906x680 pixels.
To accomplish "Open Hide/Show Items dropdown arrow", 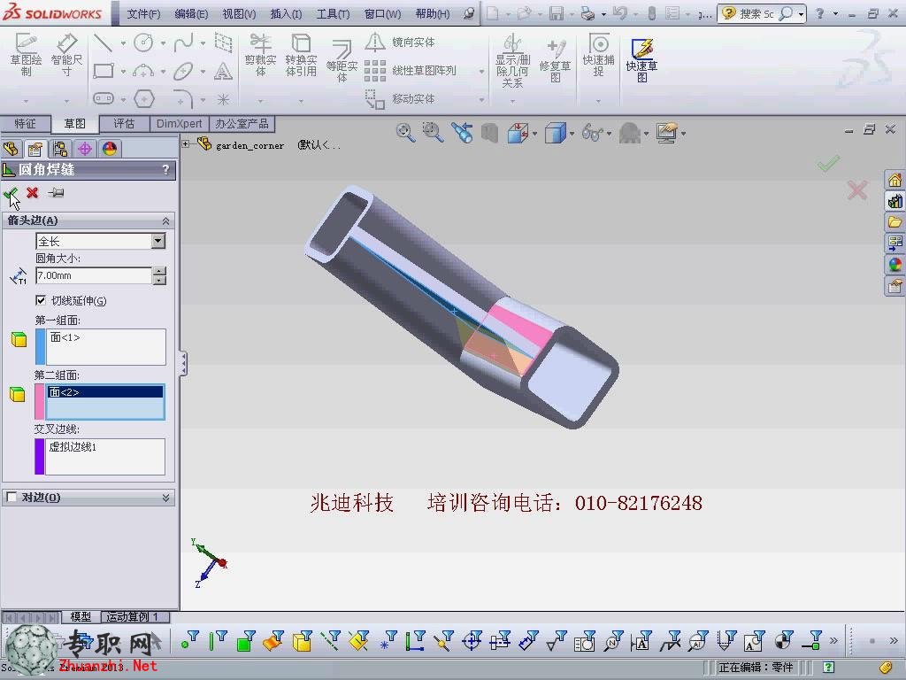I will tap(609, 134).
